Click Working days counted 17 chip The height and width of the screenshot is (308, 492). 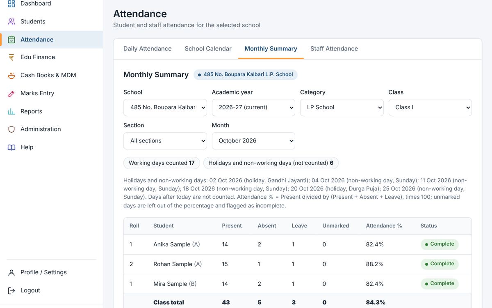click(x=162, y=163)
